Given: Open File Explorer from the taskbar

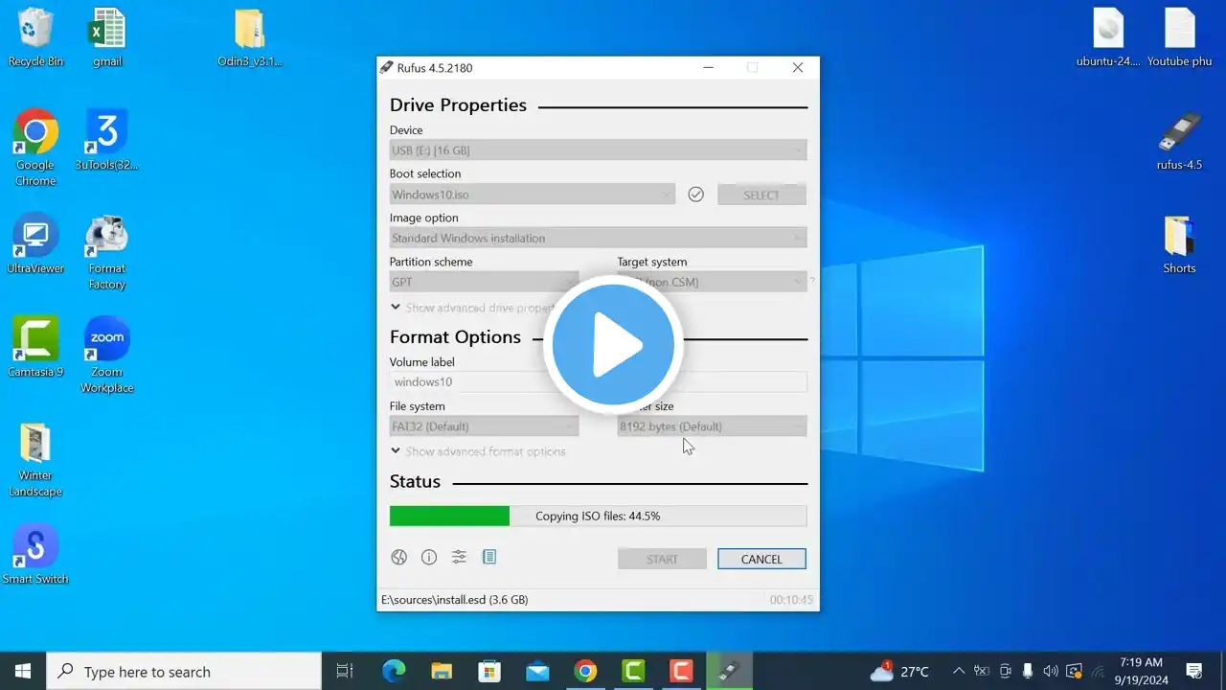Looking at the screenshot, I should click(442, 671).
